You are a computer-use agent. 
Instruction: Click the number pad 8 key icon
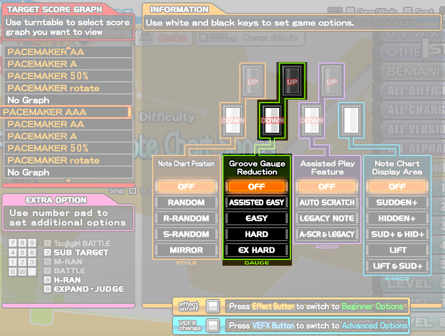(23, 243)
